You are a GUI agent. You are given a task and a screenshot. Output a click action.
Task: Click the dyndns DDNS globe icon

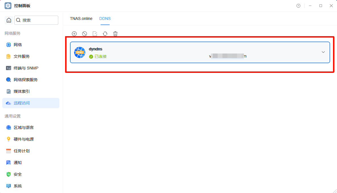click(80, 52)
